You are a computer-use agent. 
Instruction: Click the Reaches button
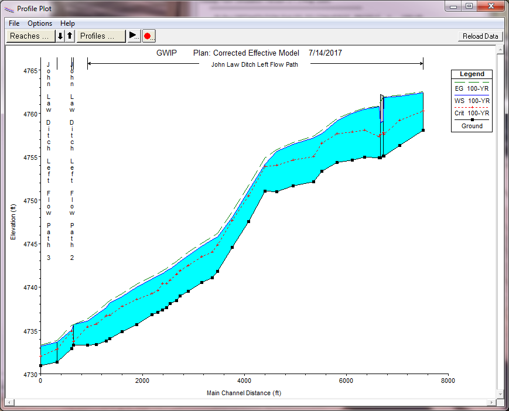(30, 36)
